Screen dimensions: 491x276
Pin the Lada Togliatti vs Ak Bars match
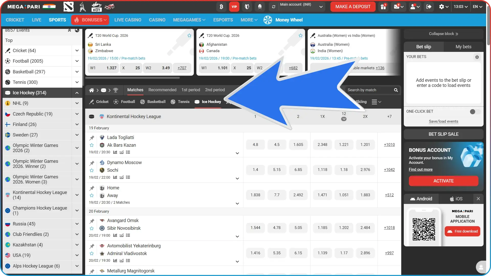pos(92,138)
